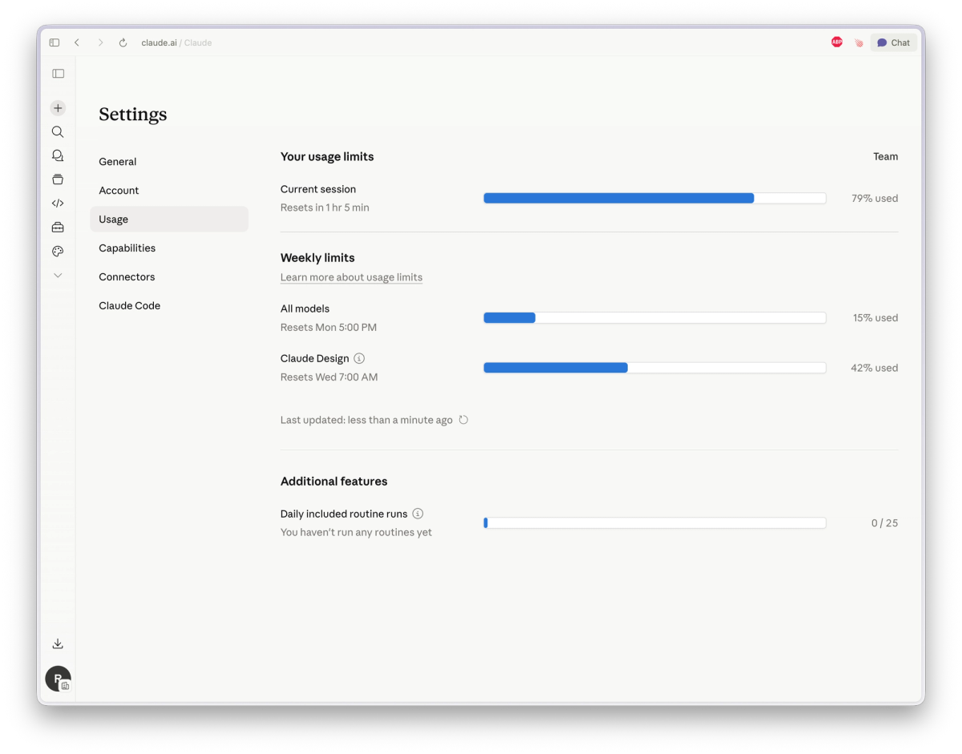Open the projects icon in the sidebar

58,179
